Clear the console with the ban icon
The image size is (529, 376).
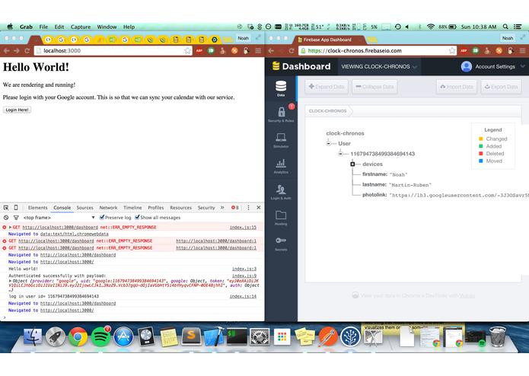[x=6, y=218]
